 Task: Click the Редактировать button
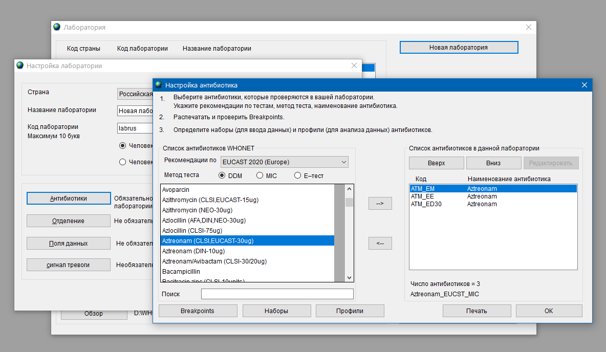click(x=551, y=163)
